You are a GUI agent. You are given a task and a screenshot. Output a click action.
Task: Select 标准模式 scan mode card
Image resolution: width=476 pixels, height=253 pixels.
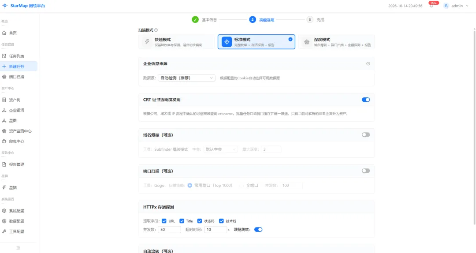click(x=257, y=42)
